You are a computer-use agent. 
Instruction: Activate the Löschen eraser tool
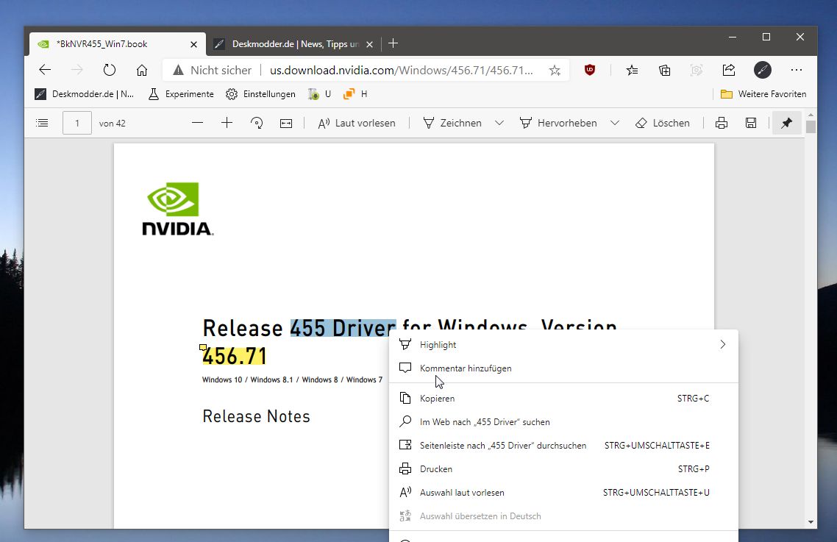point(663,123)
